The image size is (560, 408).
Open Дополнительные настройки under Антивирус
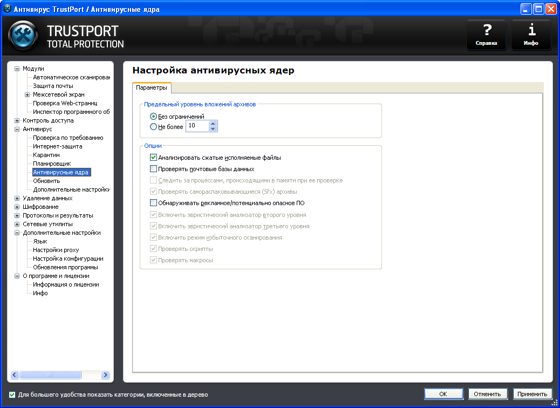[71, 190]
